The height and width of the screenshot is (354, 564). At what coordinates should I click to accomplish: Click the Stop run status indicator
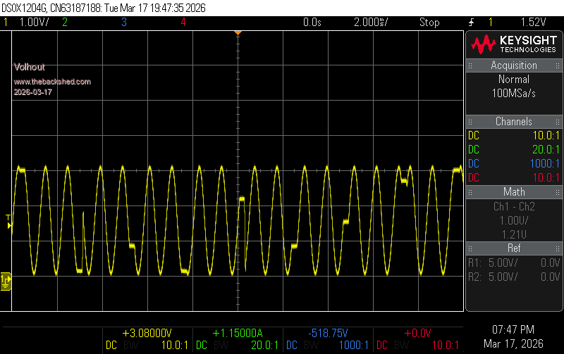coord(429,23)
